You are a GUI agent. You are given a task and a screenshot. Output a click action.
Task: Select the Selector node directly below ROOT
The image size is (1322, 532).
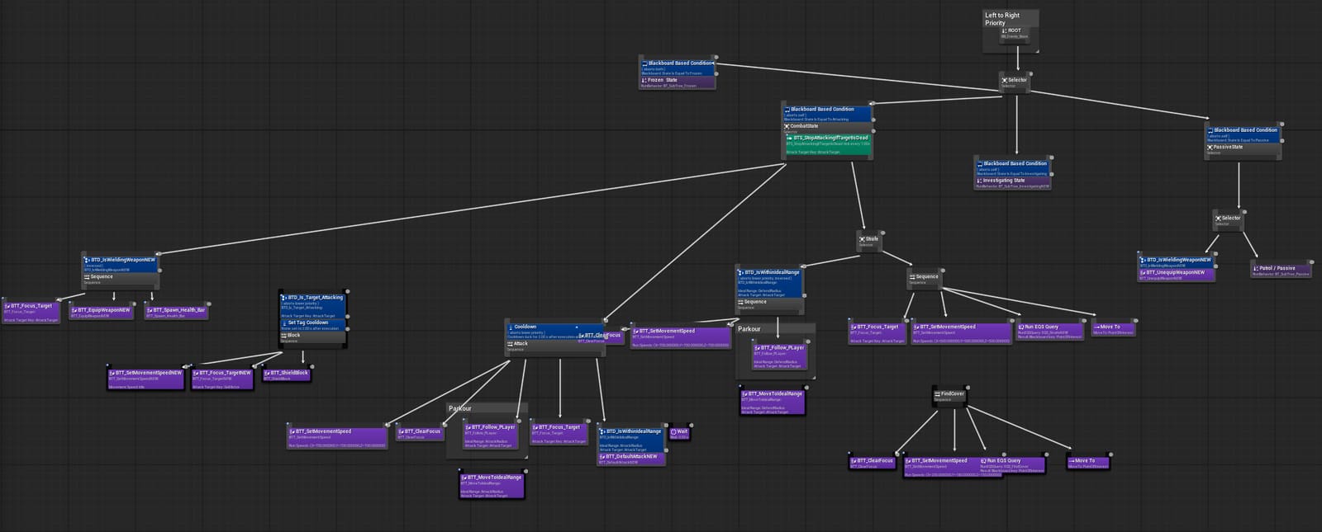[1014, 82]
